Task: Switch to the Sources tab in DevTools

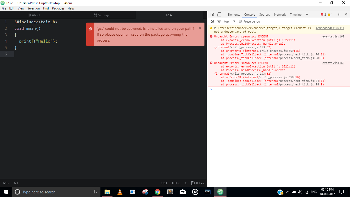Action: (264, 15)
